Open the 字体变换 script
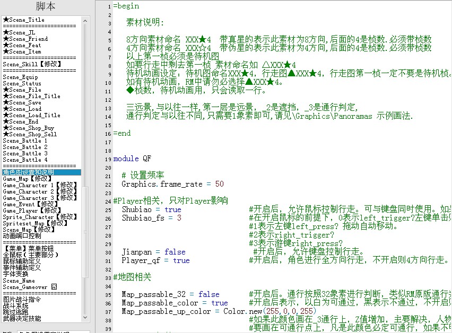 coord(15,274)
